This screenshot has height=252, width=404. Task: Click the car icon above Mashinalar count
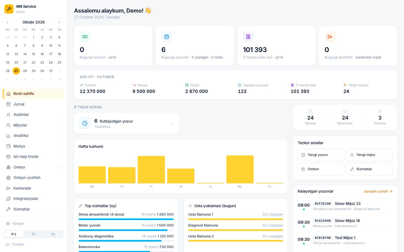pos(345,111)
